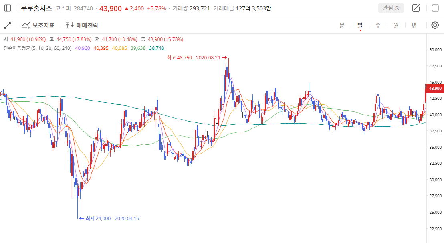Click the red 43,900 current price tag
This screenshot has width=444, height=243.
(x=435, y=88)
